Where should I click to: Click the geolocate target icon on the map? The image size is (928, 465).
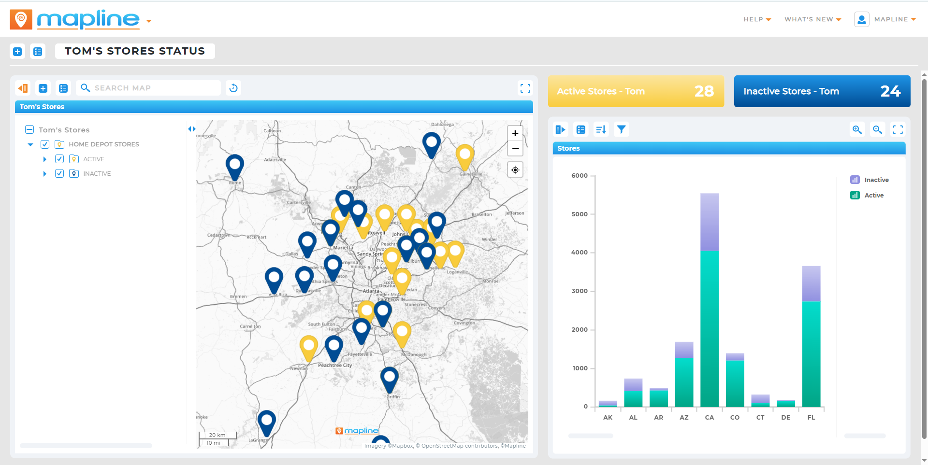tap(515, 169)
